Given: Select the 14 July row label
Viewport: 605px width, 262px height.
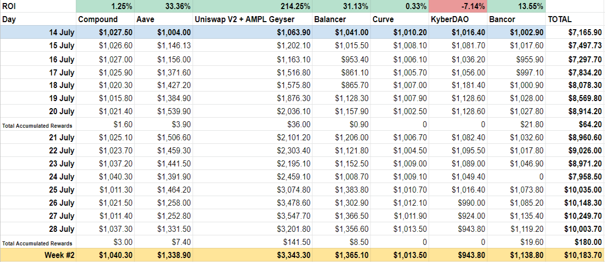Looking at the screenshot, I should (38, 33).
